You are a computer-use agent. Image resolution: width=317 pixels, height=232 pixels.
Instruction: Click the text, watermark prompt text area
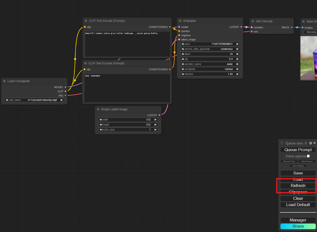(x=127, y=88)
